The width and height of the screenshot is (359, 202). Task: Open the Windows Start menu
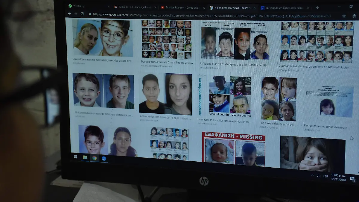tap(76, 157)
